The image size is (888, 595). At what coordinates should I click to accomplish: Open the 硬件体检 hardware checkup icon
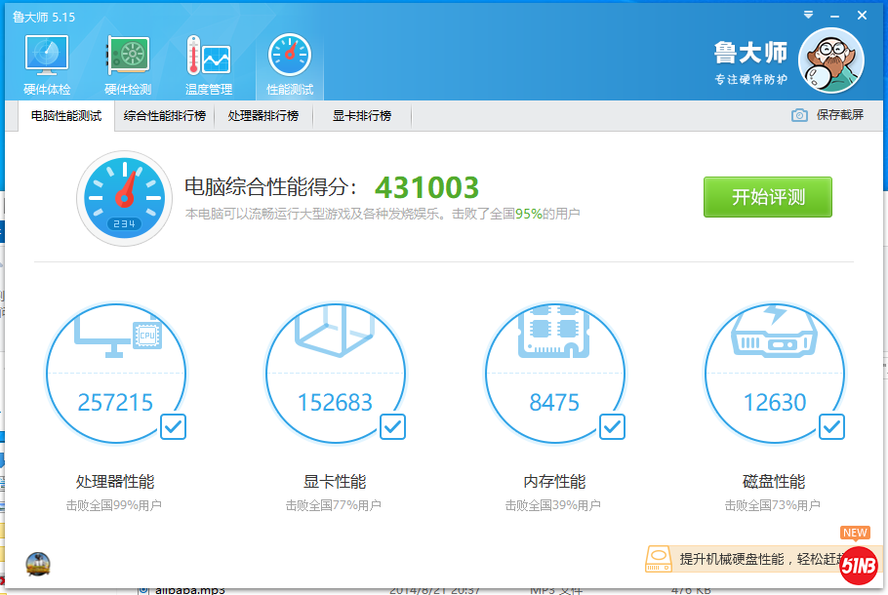tap(46, 65)
